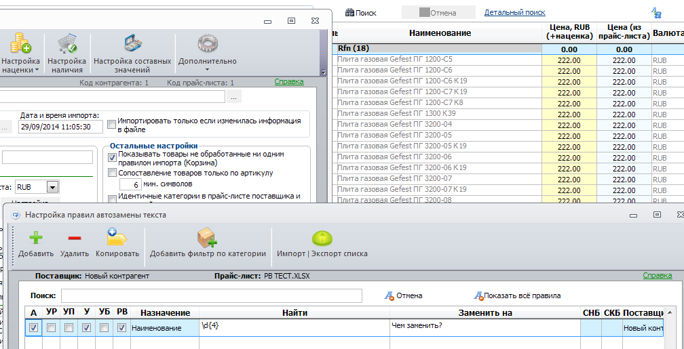Open Справка link in autoreplace rules window
The image size is (684, 349).
658,275
